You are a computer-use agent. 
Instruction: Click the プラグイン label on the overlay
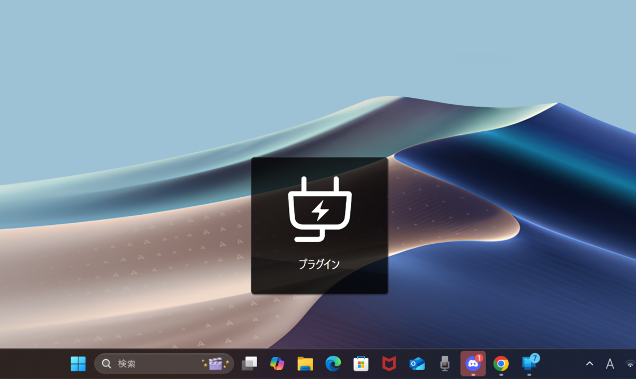[320, 266]
